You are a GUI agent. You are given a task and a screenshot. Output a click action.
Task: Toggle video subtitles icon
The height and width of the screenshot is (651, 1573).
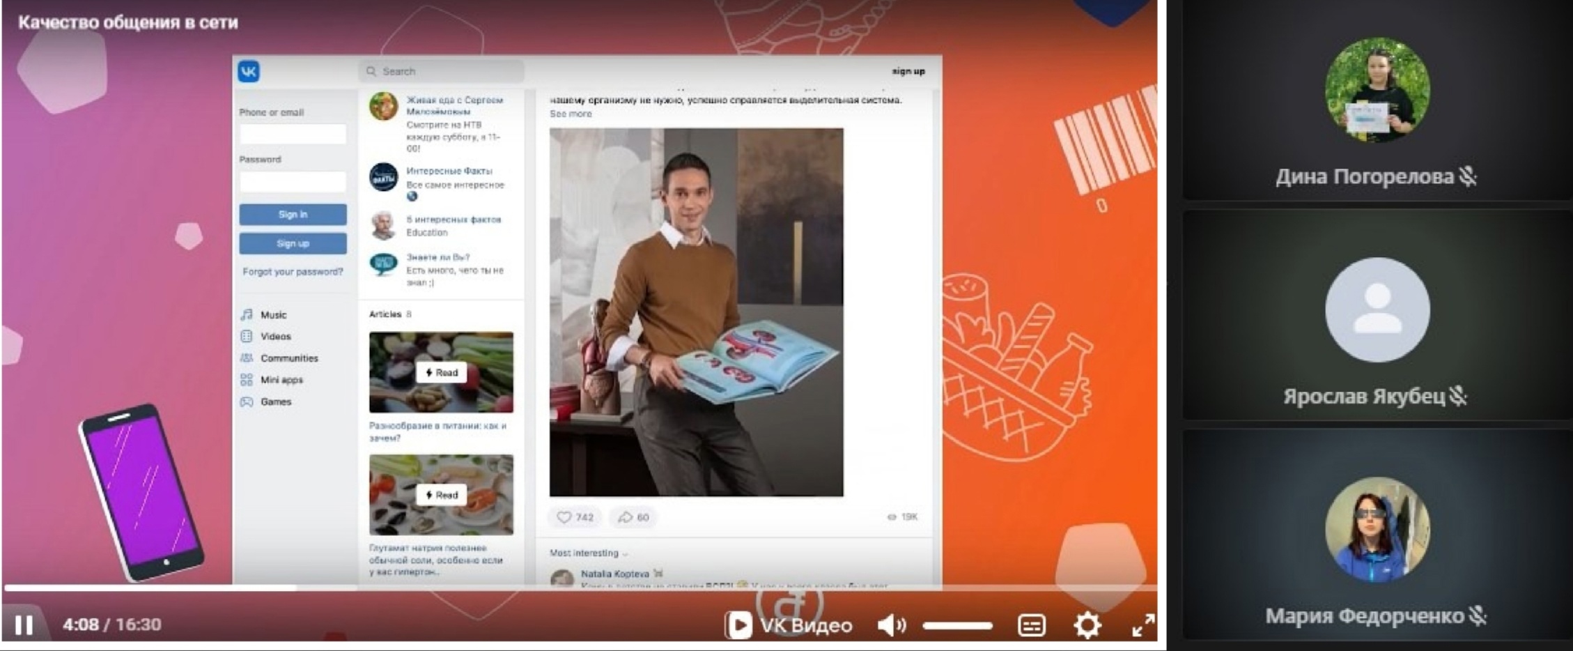pyautogui.click(x=1031, y=625)
